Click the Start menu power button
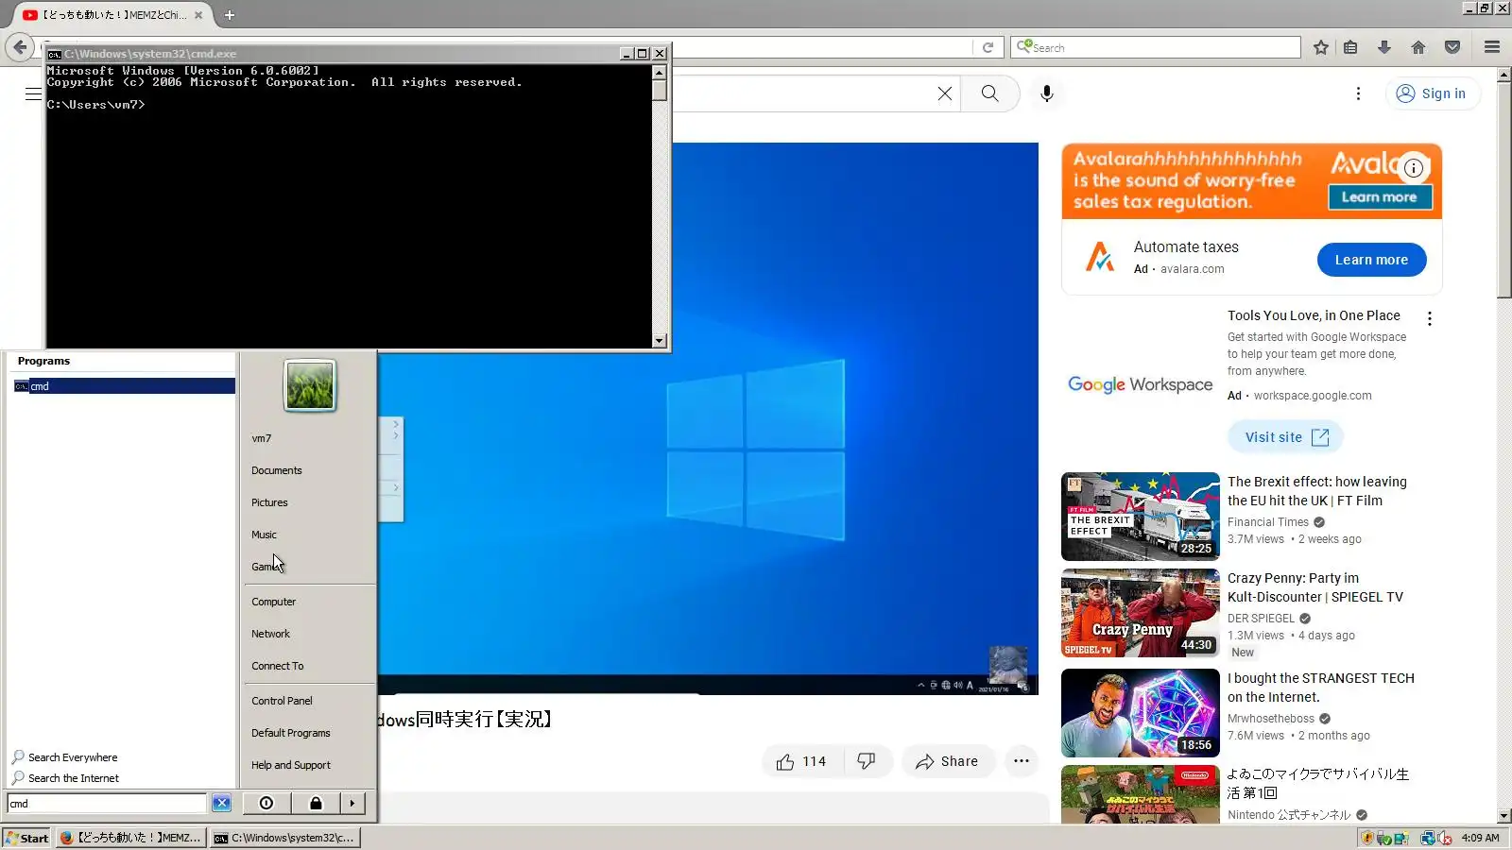Viewport: 1512px width, 850px height. 266,804
